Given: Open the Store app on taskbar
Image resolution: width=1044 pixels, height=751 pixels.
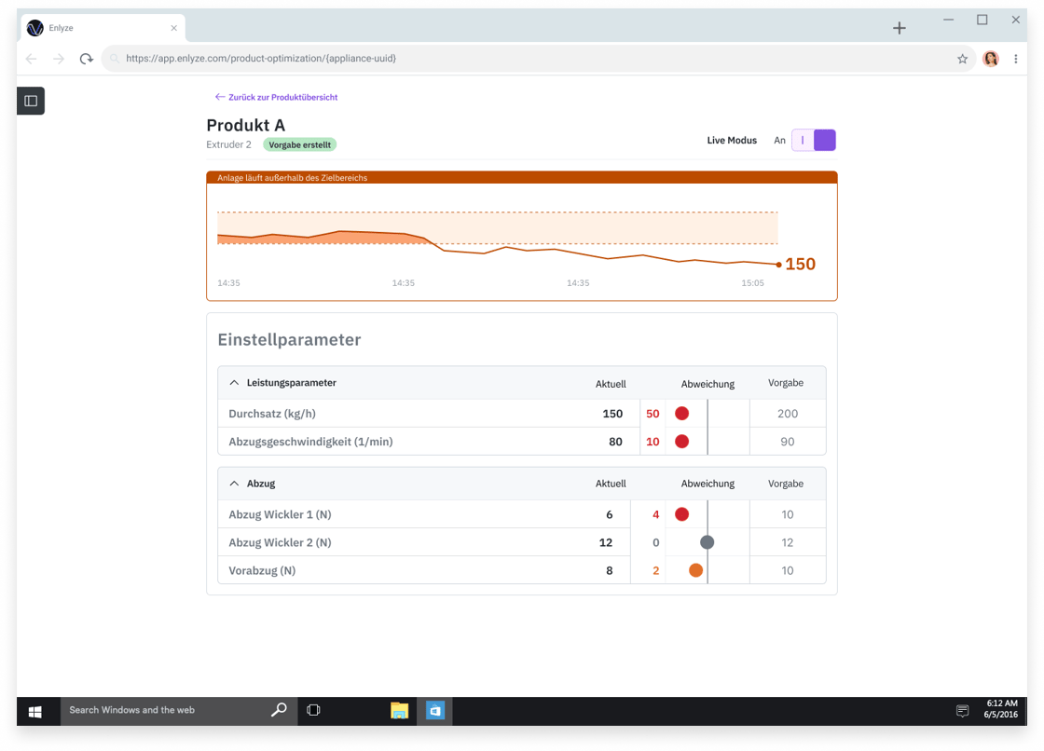Looking at the screenshot, I should [434, 710].
